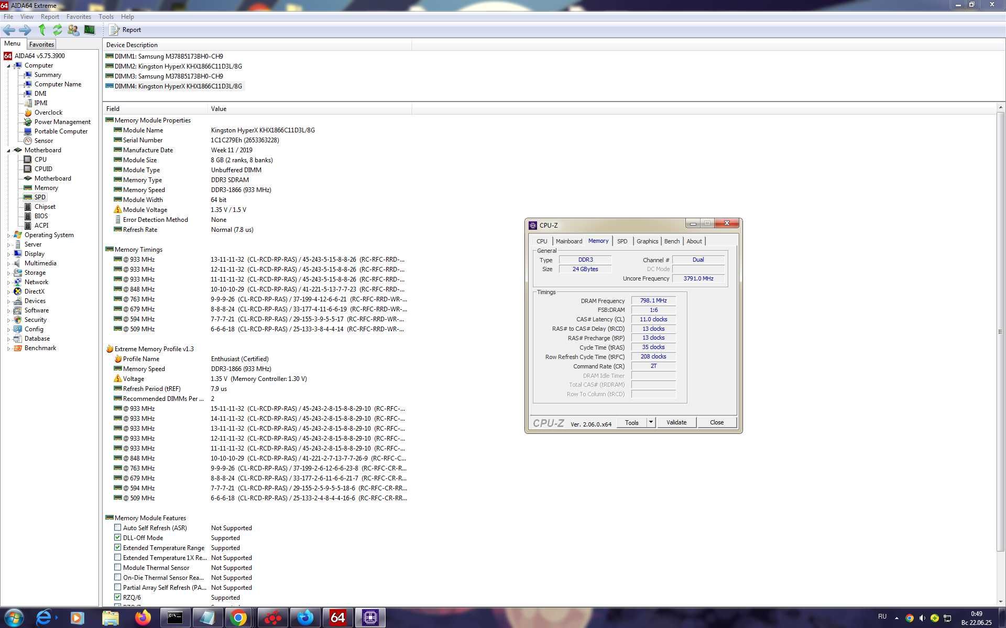The width and height of the screenshot is (1006, 628).
Task: Click the green Up arrow toolbar icon
Action: [42, 30]
